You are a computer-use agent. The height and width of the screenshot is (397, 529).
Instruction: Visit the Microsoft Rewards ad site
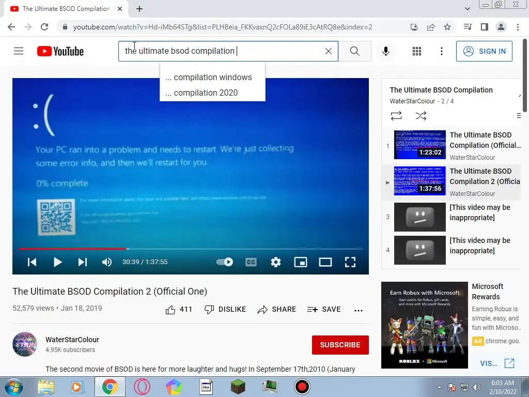(497, 363)
